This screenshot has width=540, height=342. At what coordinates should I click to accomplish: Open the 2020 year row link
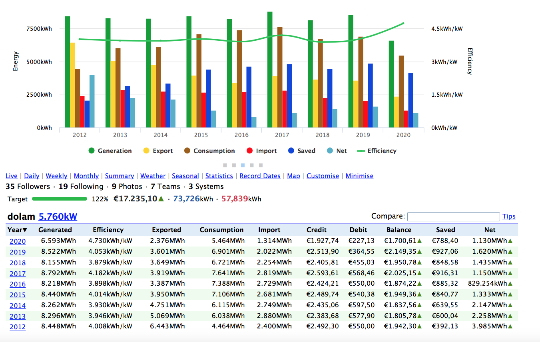point(18,241)
